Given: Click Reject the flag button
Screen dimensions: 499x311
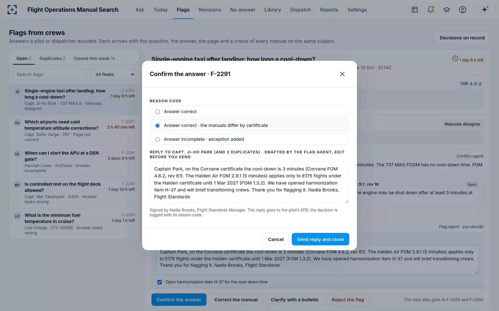Looking at the screenshot, I should click(348, 300).
